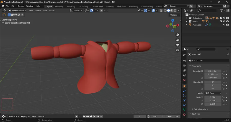Open the Scene properties tab
This screenshot has height=122, width=231.
click(184, 75)
